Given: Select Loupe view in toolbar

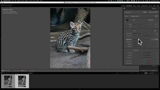Looking at the screenshot, I should pos(2,70).
